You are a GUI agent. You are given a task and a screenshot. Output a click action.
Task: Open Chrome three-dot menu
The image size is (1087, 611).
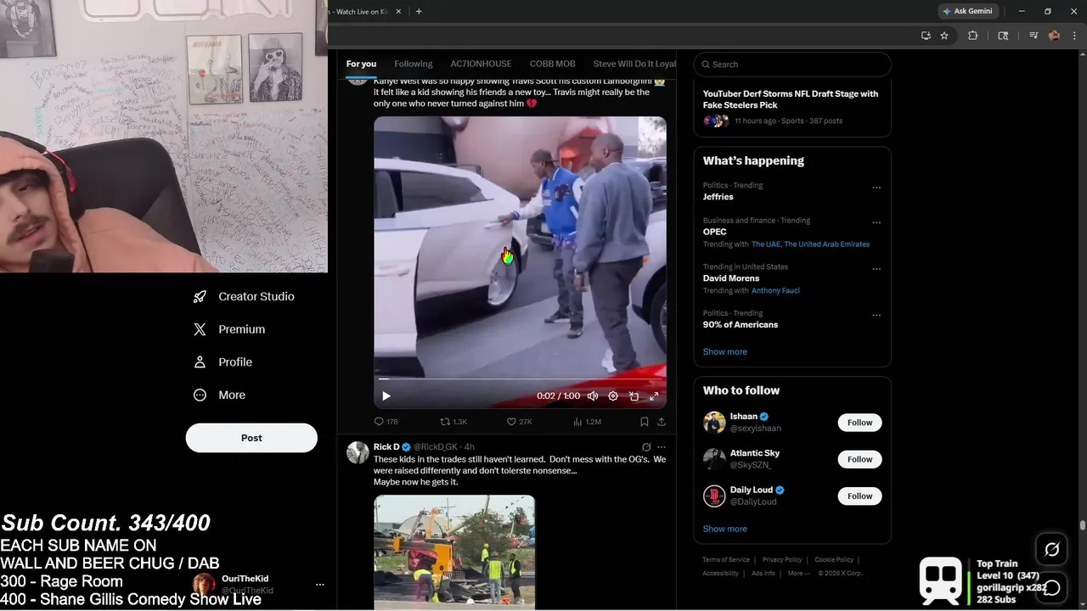coord(1073,36)
